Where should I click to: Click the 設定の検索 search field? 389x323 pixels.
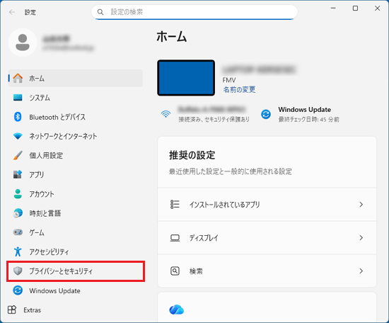pyautogui.click(x=194, y=12)
